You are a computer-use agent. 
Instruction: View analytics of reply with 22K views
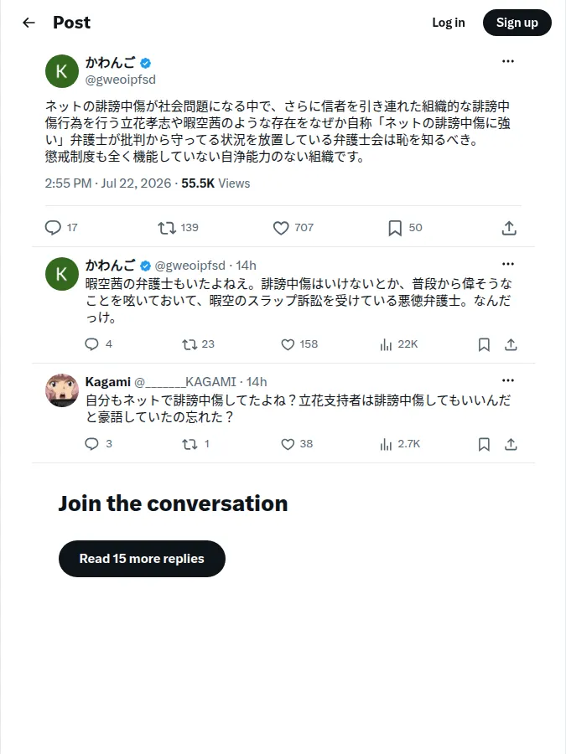(x=398, y=344)
